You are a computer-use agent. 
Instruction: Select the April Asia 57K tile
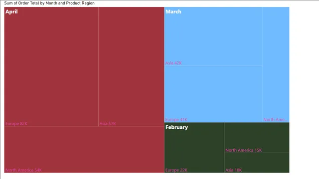click(x=131, y=67)
